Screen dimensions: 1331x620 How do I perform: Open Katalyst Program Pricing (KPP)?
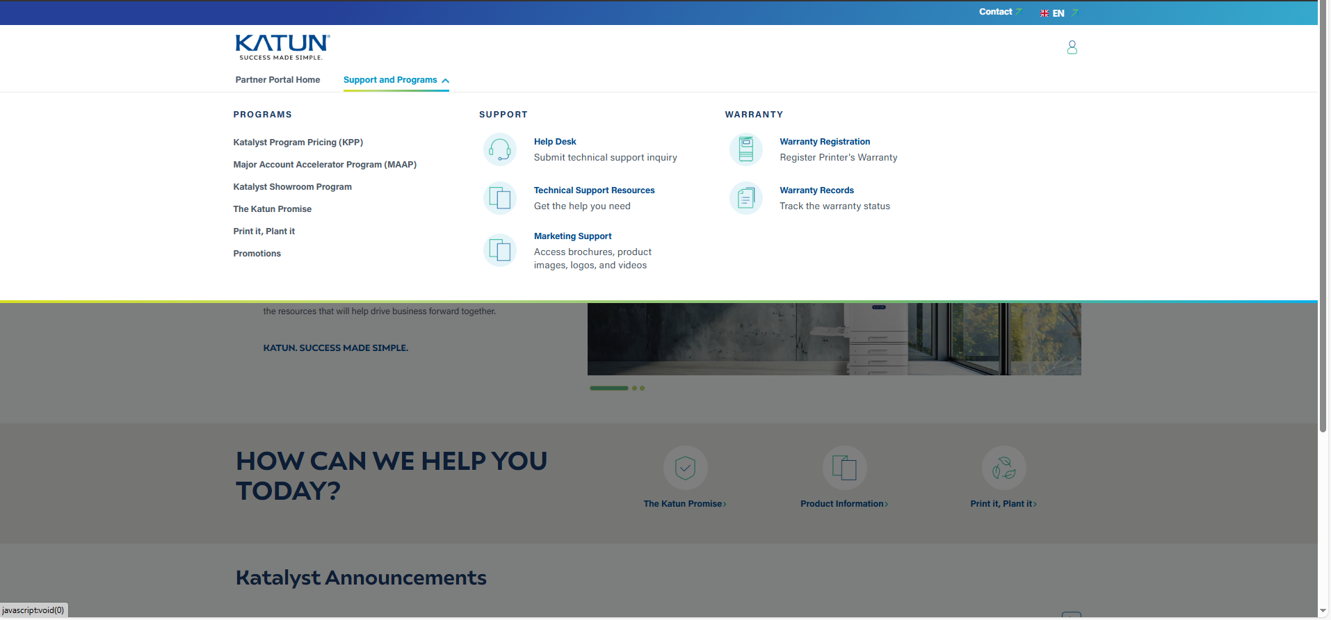[298, 142]
